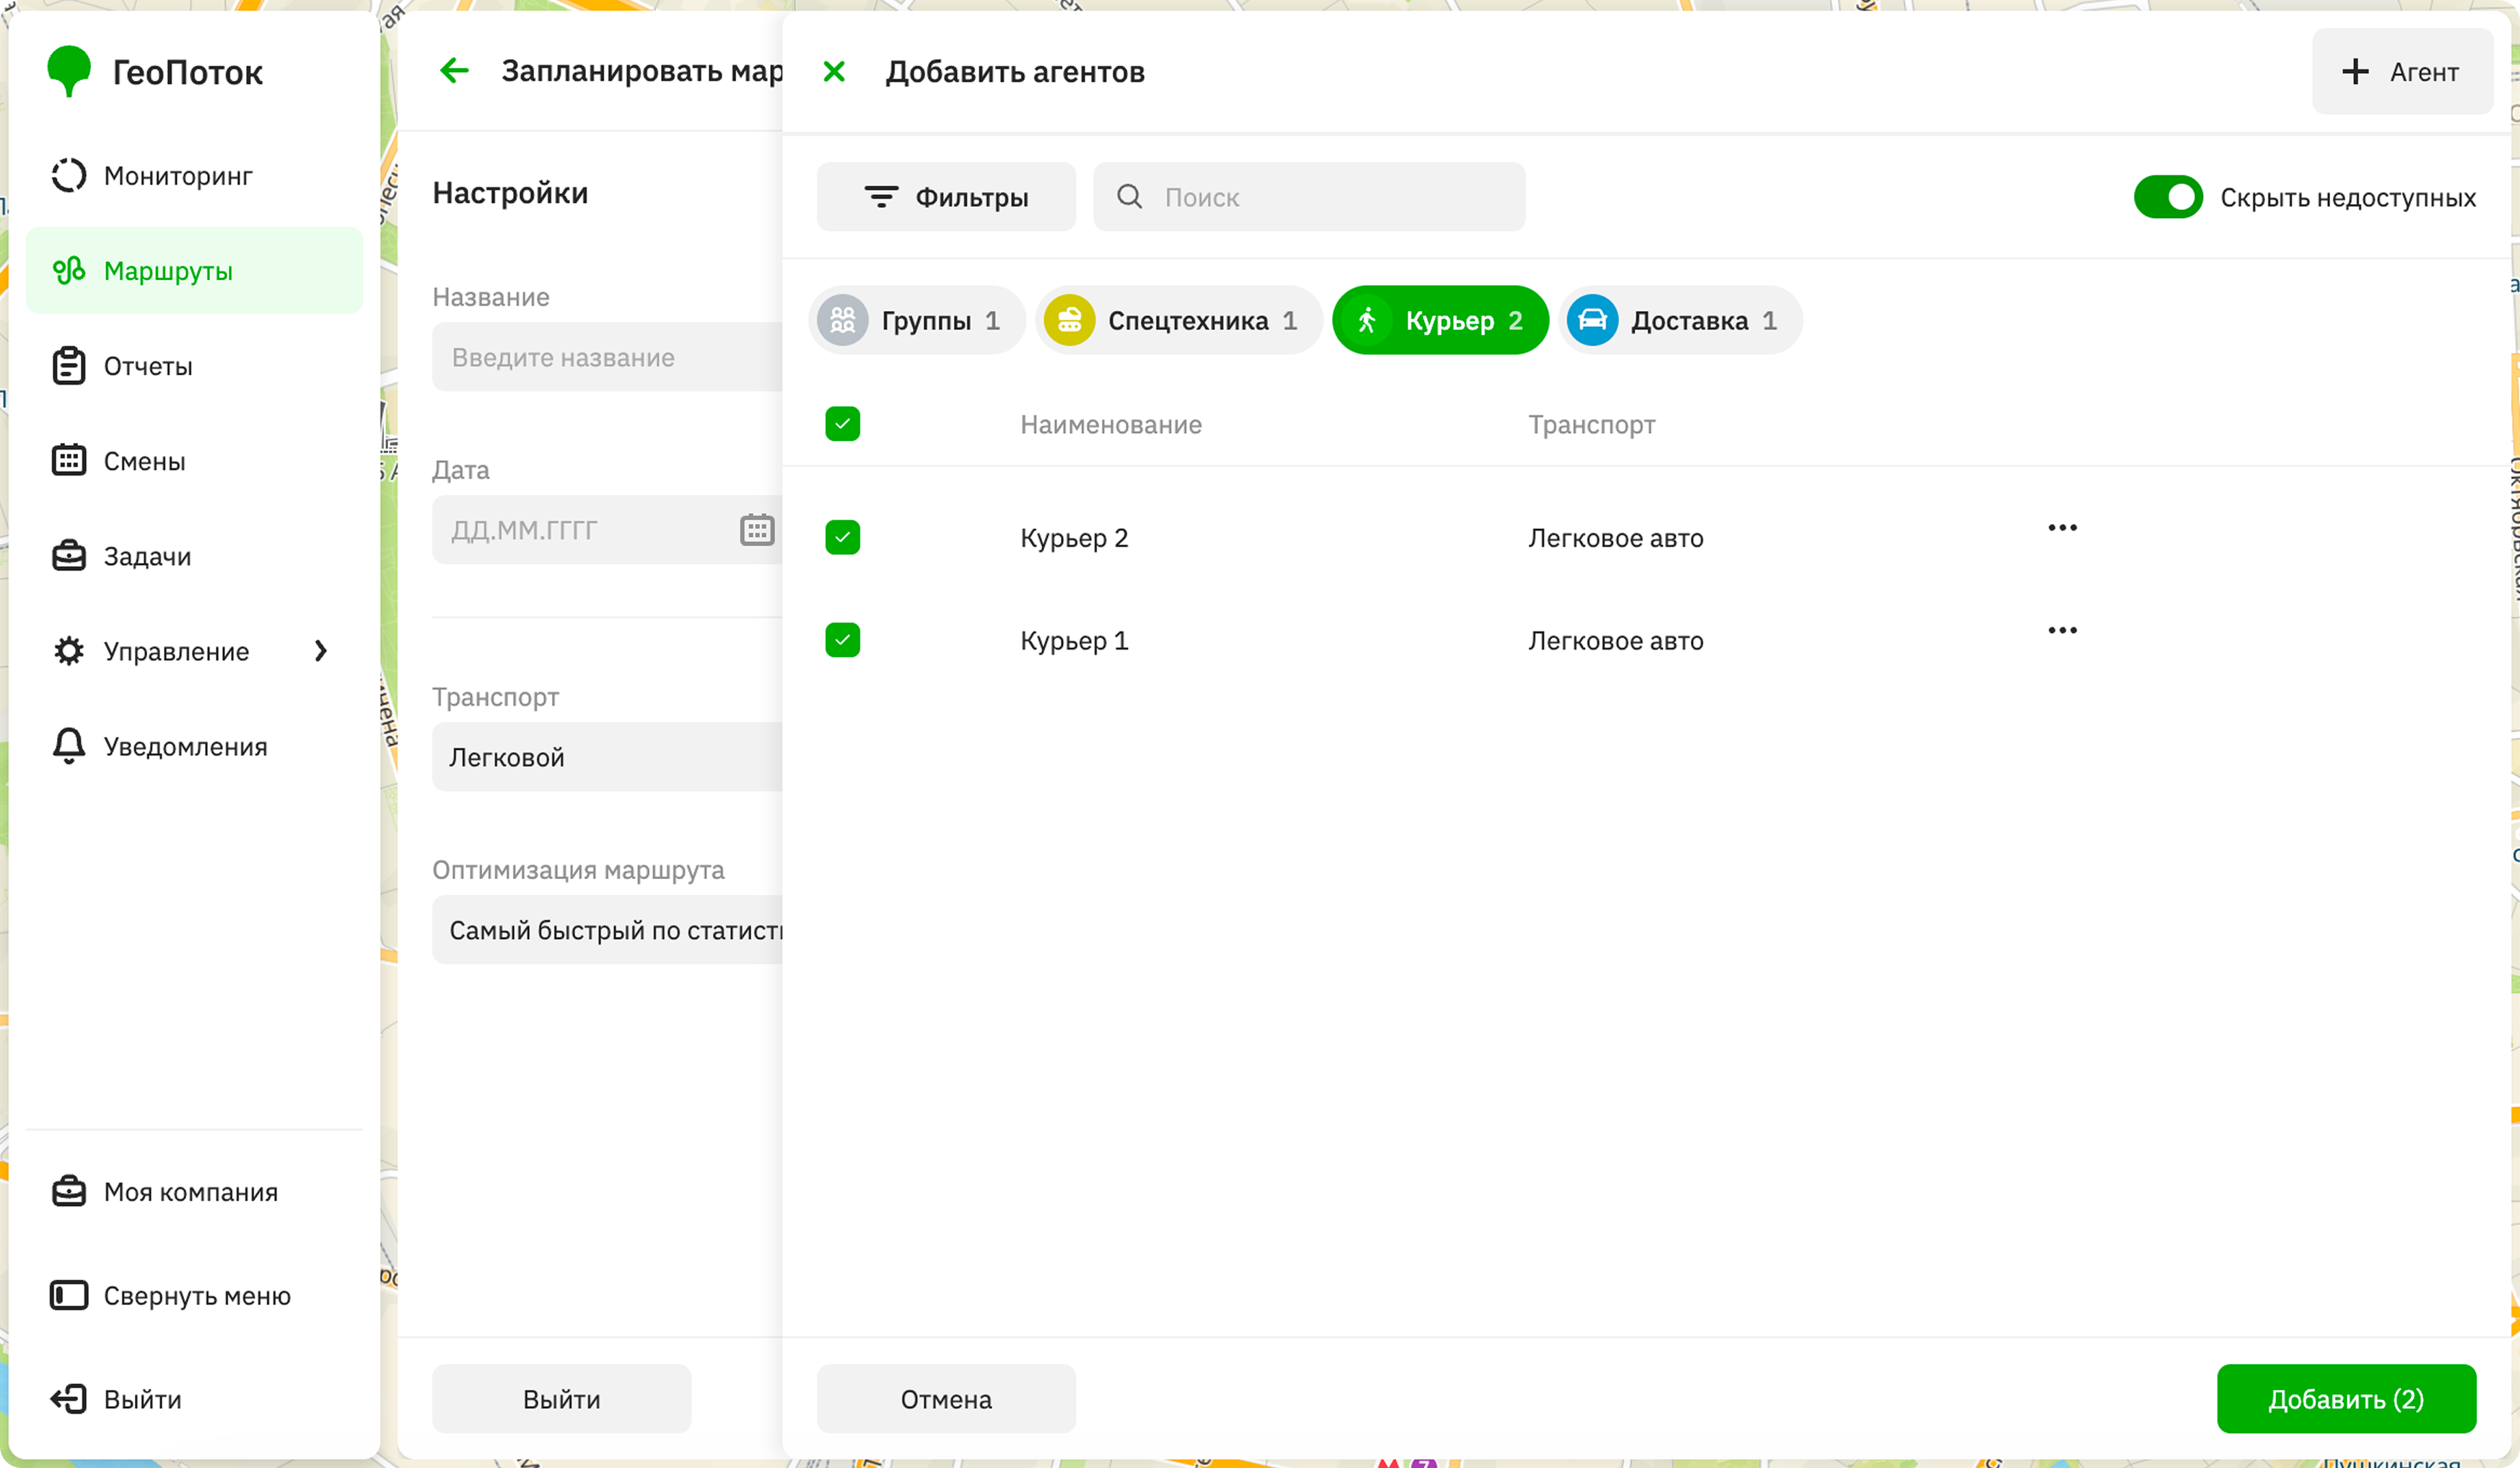Viewport: 2520px width, 1468px height.
Task: Click the Курьер 1 row name
Action: pyautogui.click(x=1074, y=641)
